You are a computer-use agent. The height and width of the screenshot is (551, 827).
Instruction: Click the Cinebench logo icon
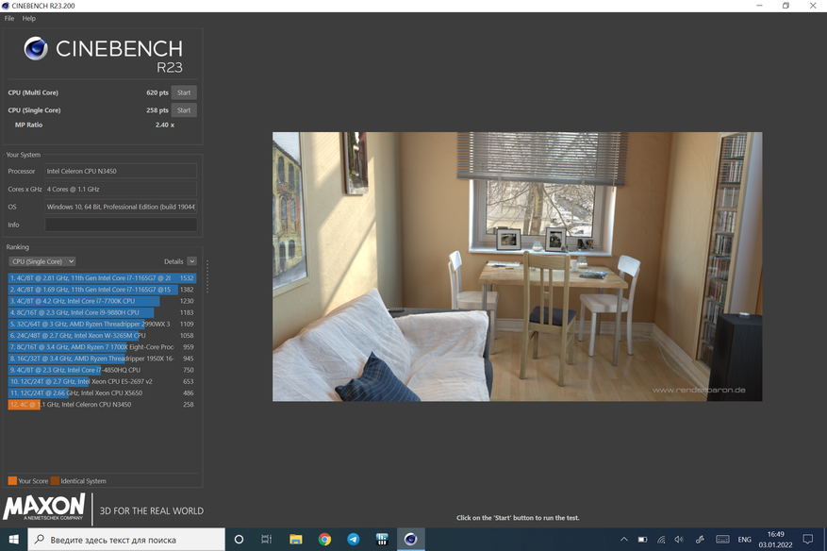36,48
